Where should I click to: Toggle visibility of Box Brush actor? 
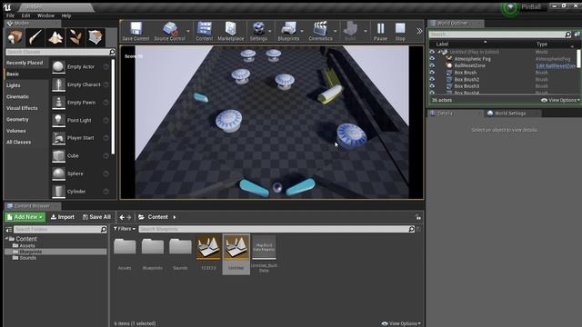coord(432,73)
